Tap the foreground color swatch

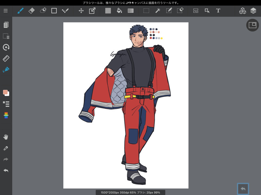point(5,92)
